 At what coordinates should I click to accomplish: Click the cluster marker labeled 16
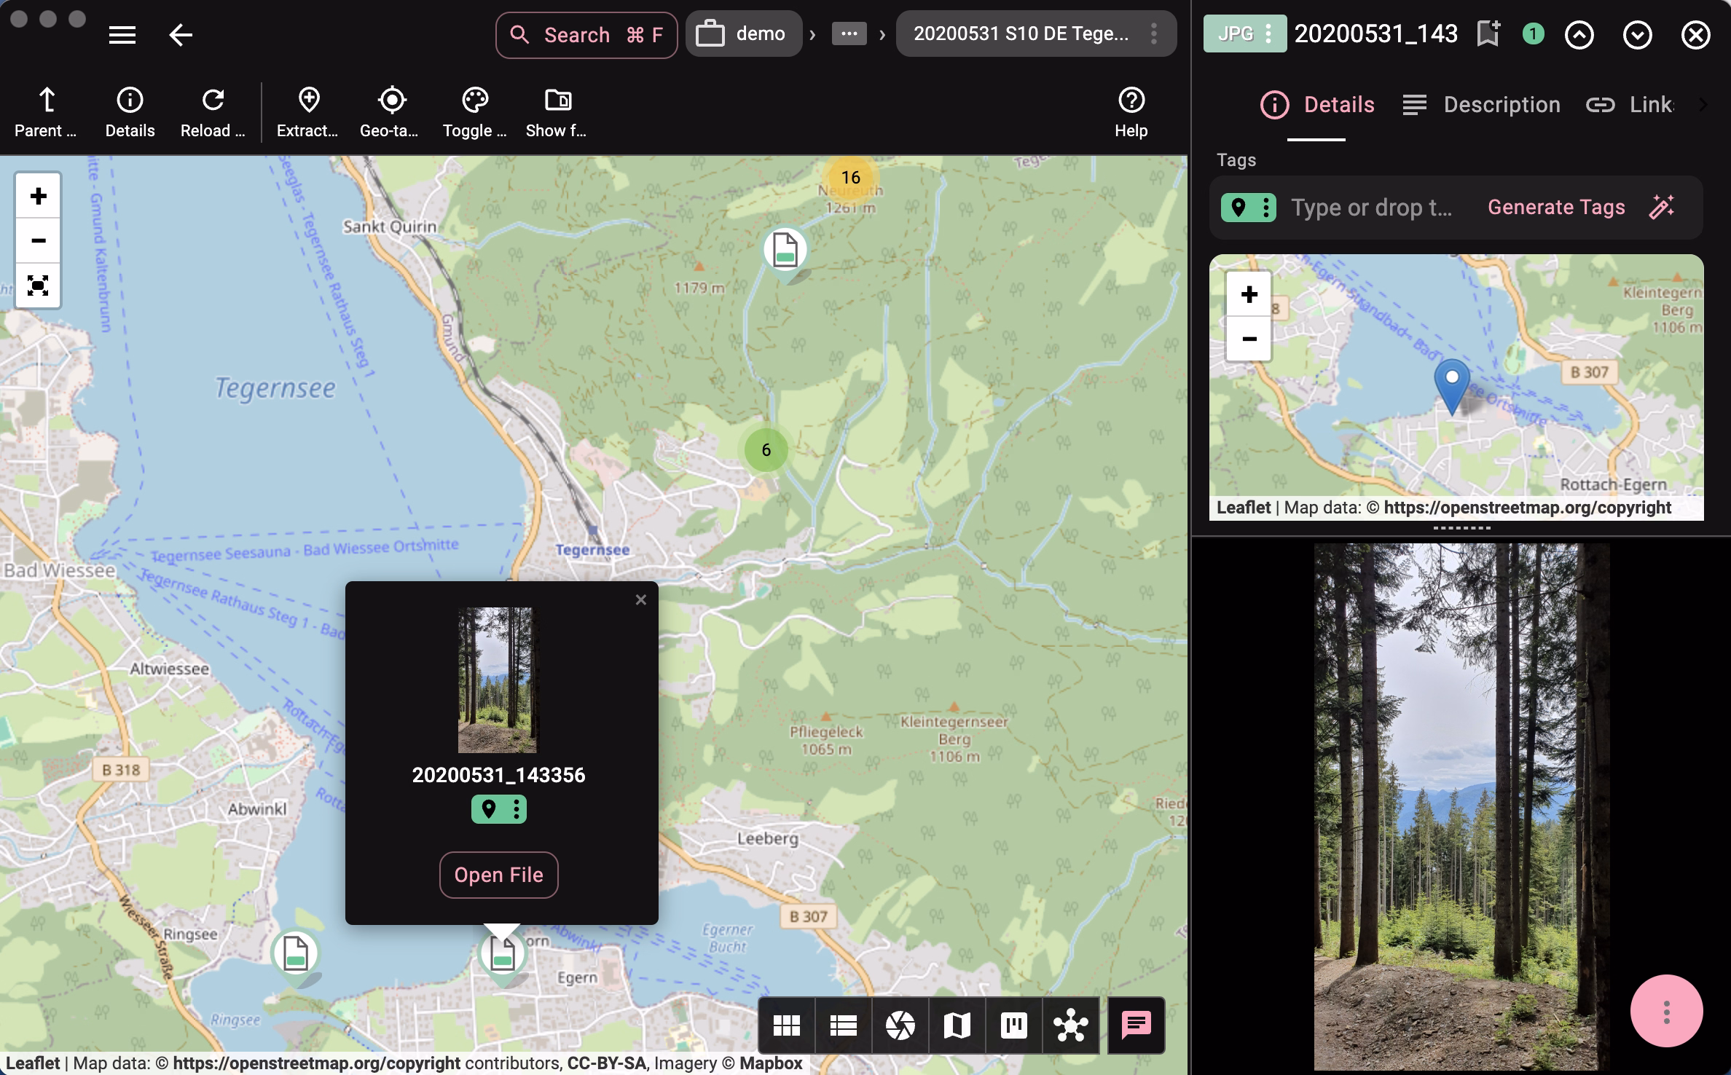click(x=850, y=178)
